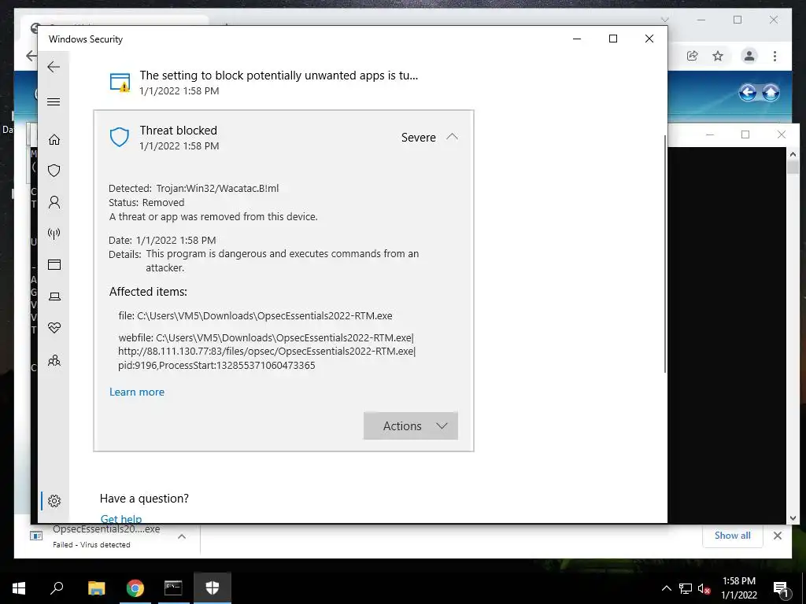The image size is (806, 604).
Task: Click the Status: Removed text
Action: [x=146, y=202]
